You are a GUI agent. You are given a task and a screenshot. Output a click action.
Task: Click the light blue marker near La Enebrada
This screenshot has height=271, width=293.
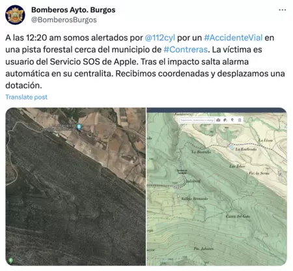click(231, 147)
